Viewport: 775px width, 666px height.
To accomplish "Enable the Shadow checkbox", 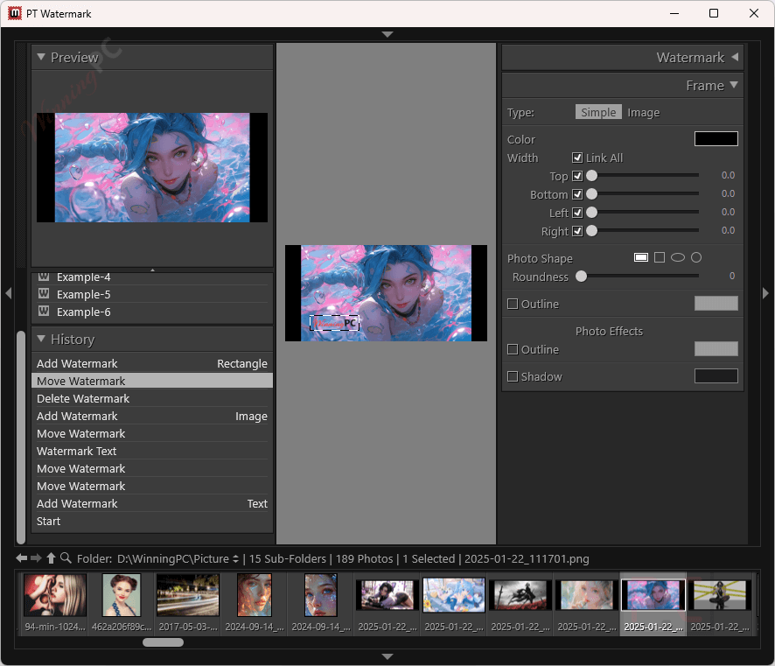I will pyautogui.click(x=513, y=376).
